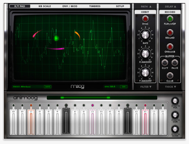Click the orbit RATE knob
189x144 pixels.
[x=145, y=35]
